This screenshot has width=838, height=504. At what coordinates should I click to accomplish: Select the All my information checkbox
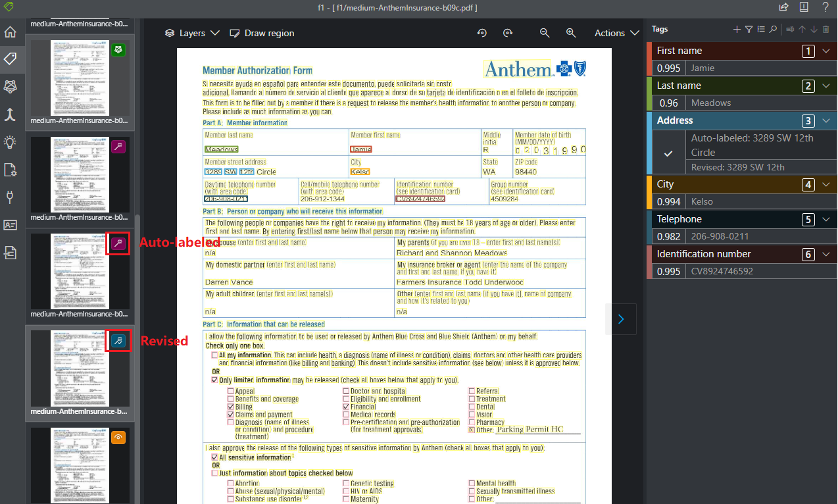coord(214,355)
